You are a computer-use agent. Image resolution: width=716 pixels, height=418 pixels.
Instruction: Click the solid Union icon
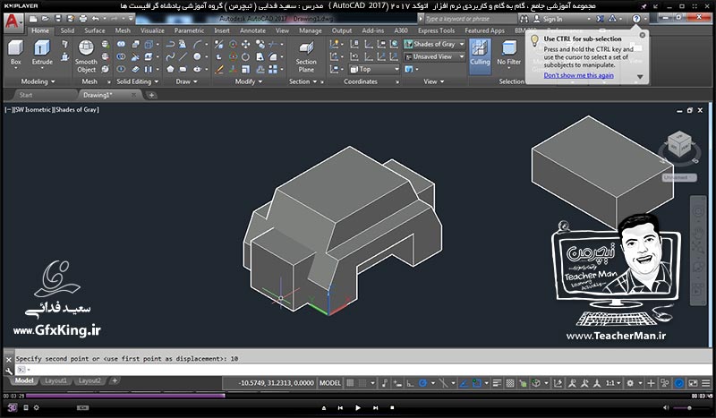click(121, 45)
